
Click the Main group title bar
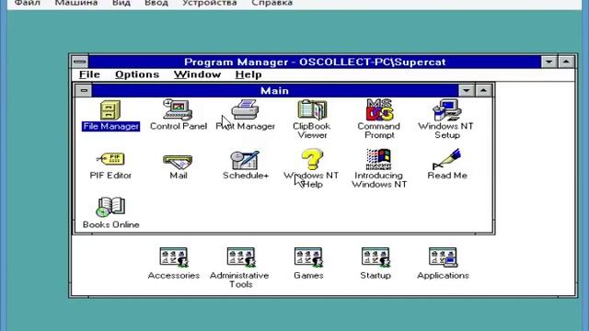click(274, 90)
